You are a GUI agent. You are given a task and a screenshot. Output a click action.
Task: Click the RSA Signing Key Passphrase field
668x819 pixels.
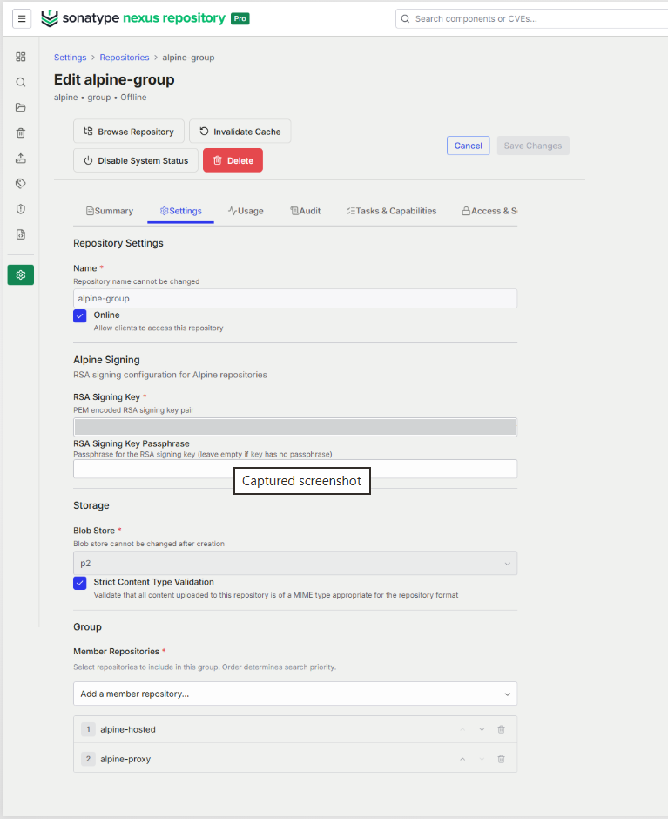point(295,469)
